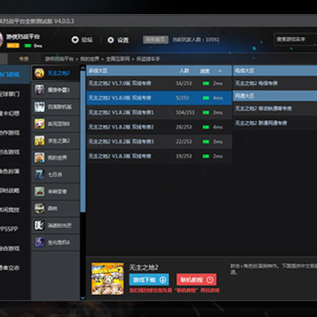
Task: Click the 游侠对战平台 username at top
Action: pos(23,37)
